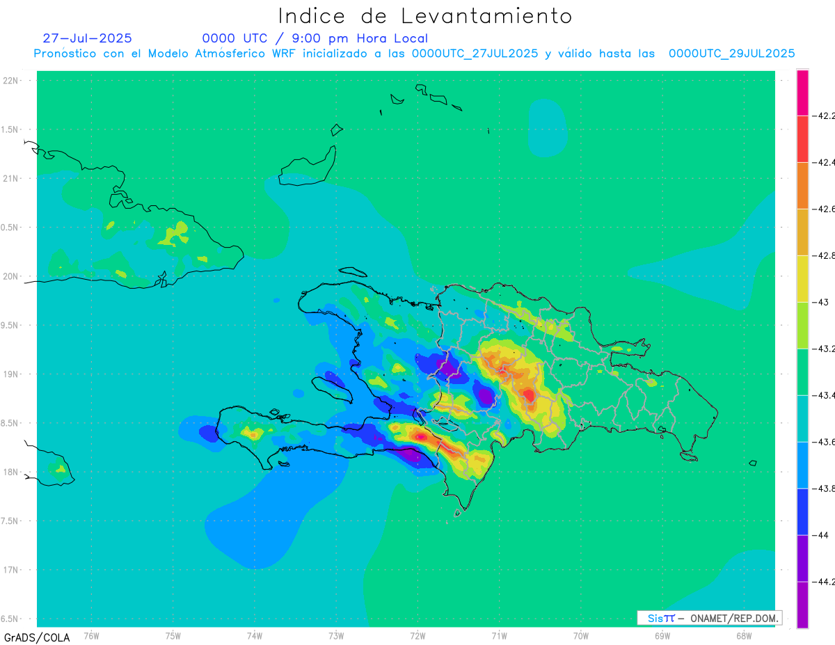
Task: Pick the dark blue swatch between -43.8 and -44
Action: tap(802, 511)
